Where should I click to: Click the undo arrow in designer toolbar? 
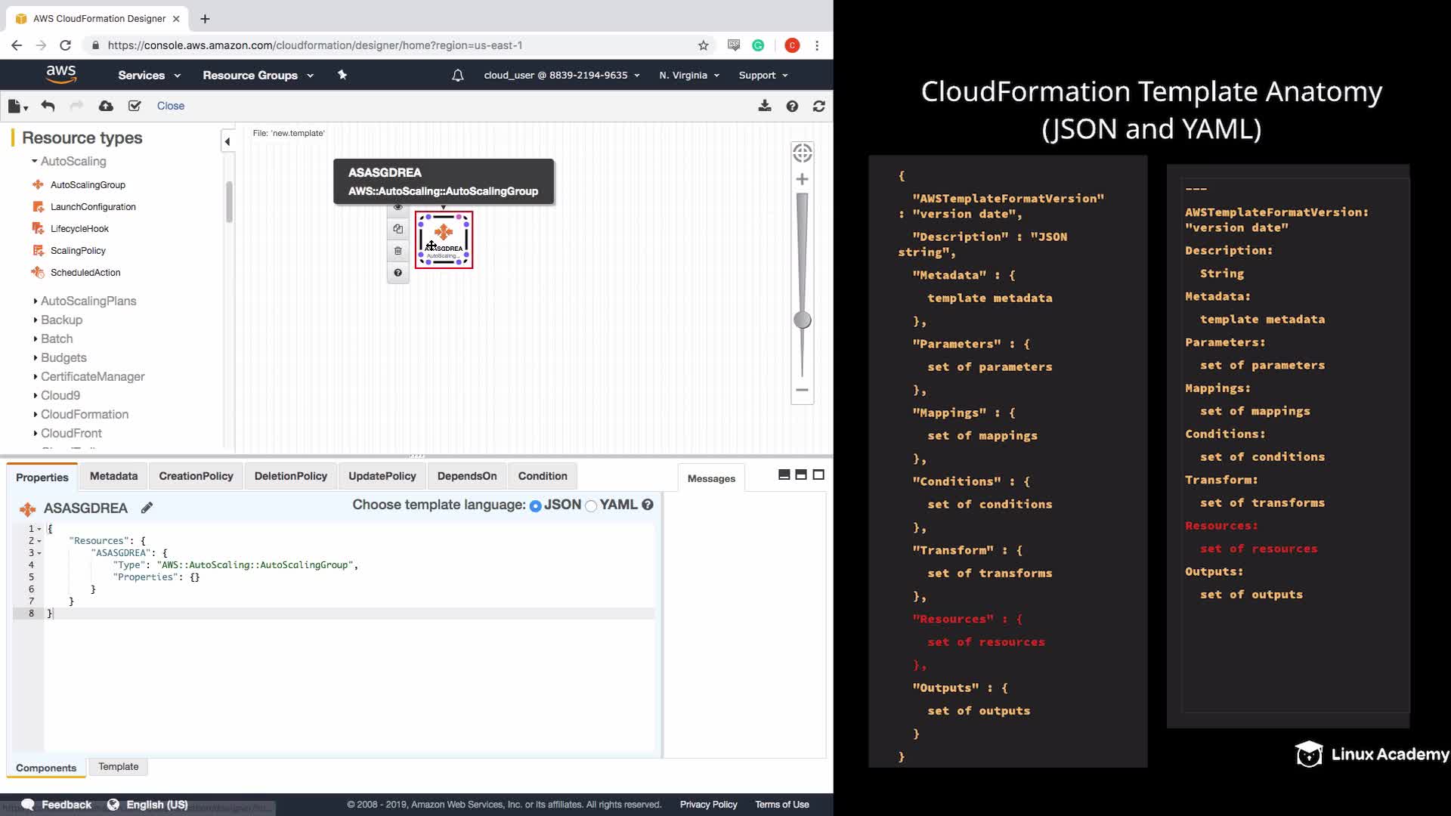[x=48, y=106]
